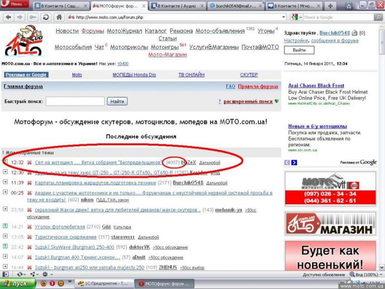The image size is (385, 289).
Task: Remove 'Карпаты' topic with red X icon
Action: pos(29,183)
